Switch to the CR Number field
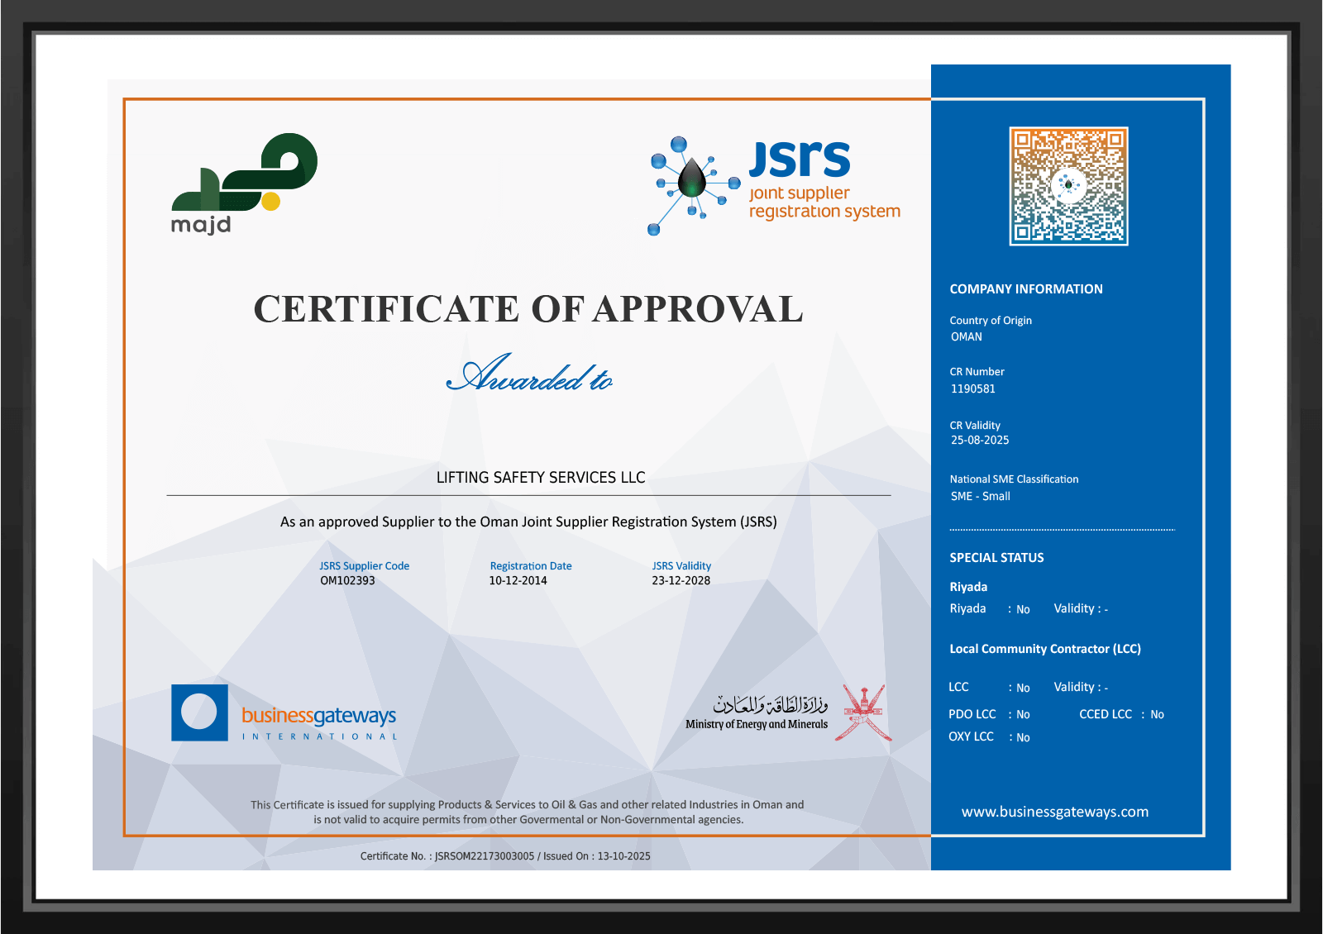 click(x=976, y=371)
